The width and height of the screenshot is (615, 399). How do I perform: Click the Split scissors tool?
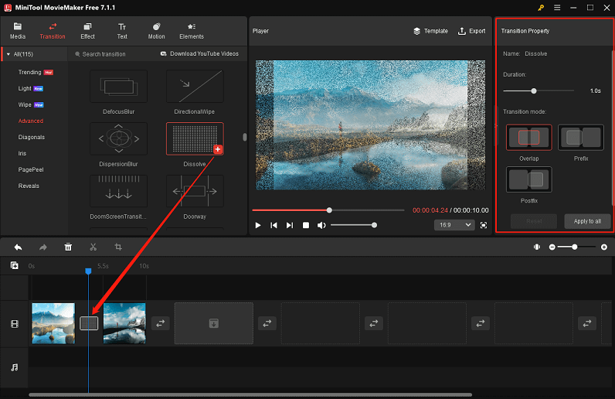click(93, 247)
